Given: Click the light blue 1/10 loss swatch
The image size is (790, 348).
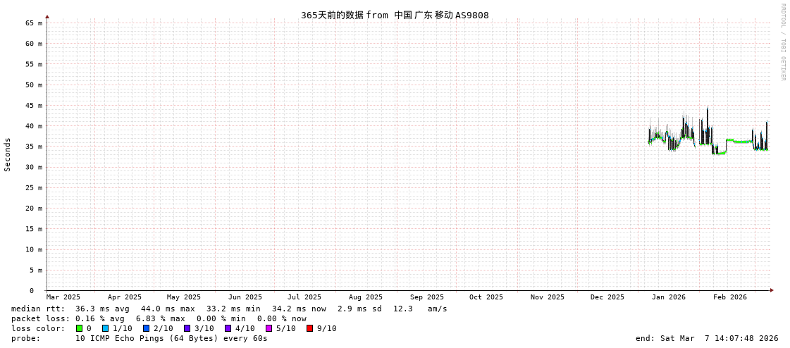Looking at the screenshot, I should click(x=106, y=328).
